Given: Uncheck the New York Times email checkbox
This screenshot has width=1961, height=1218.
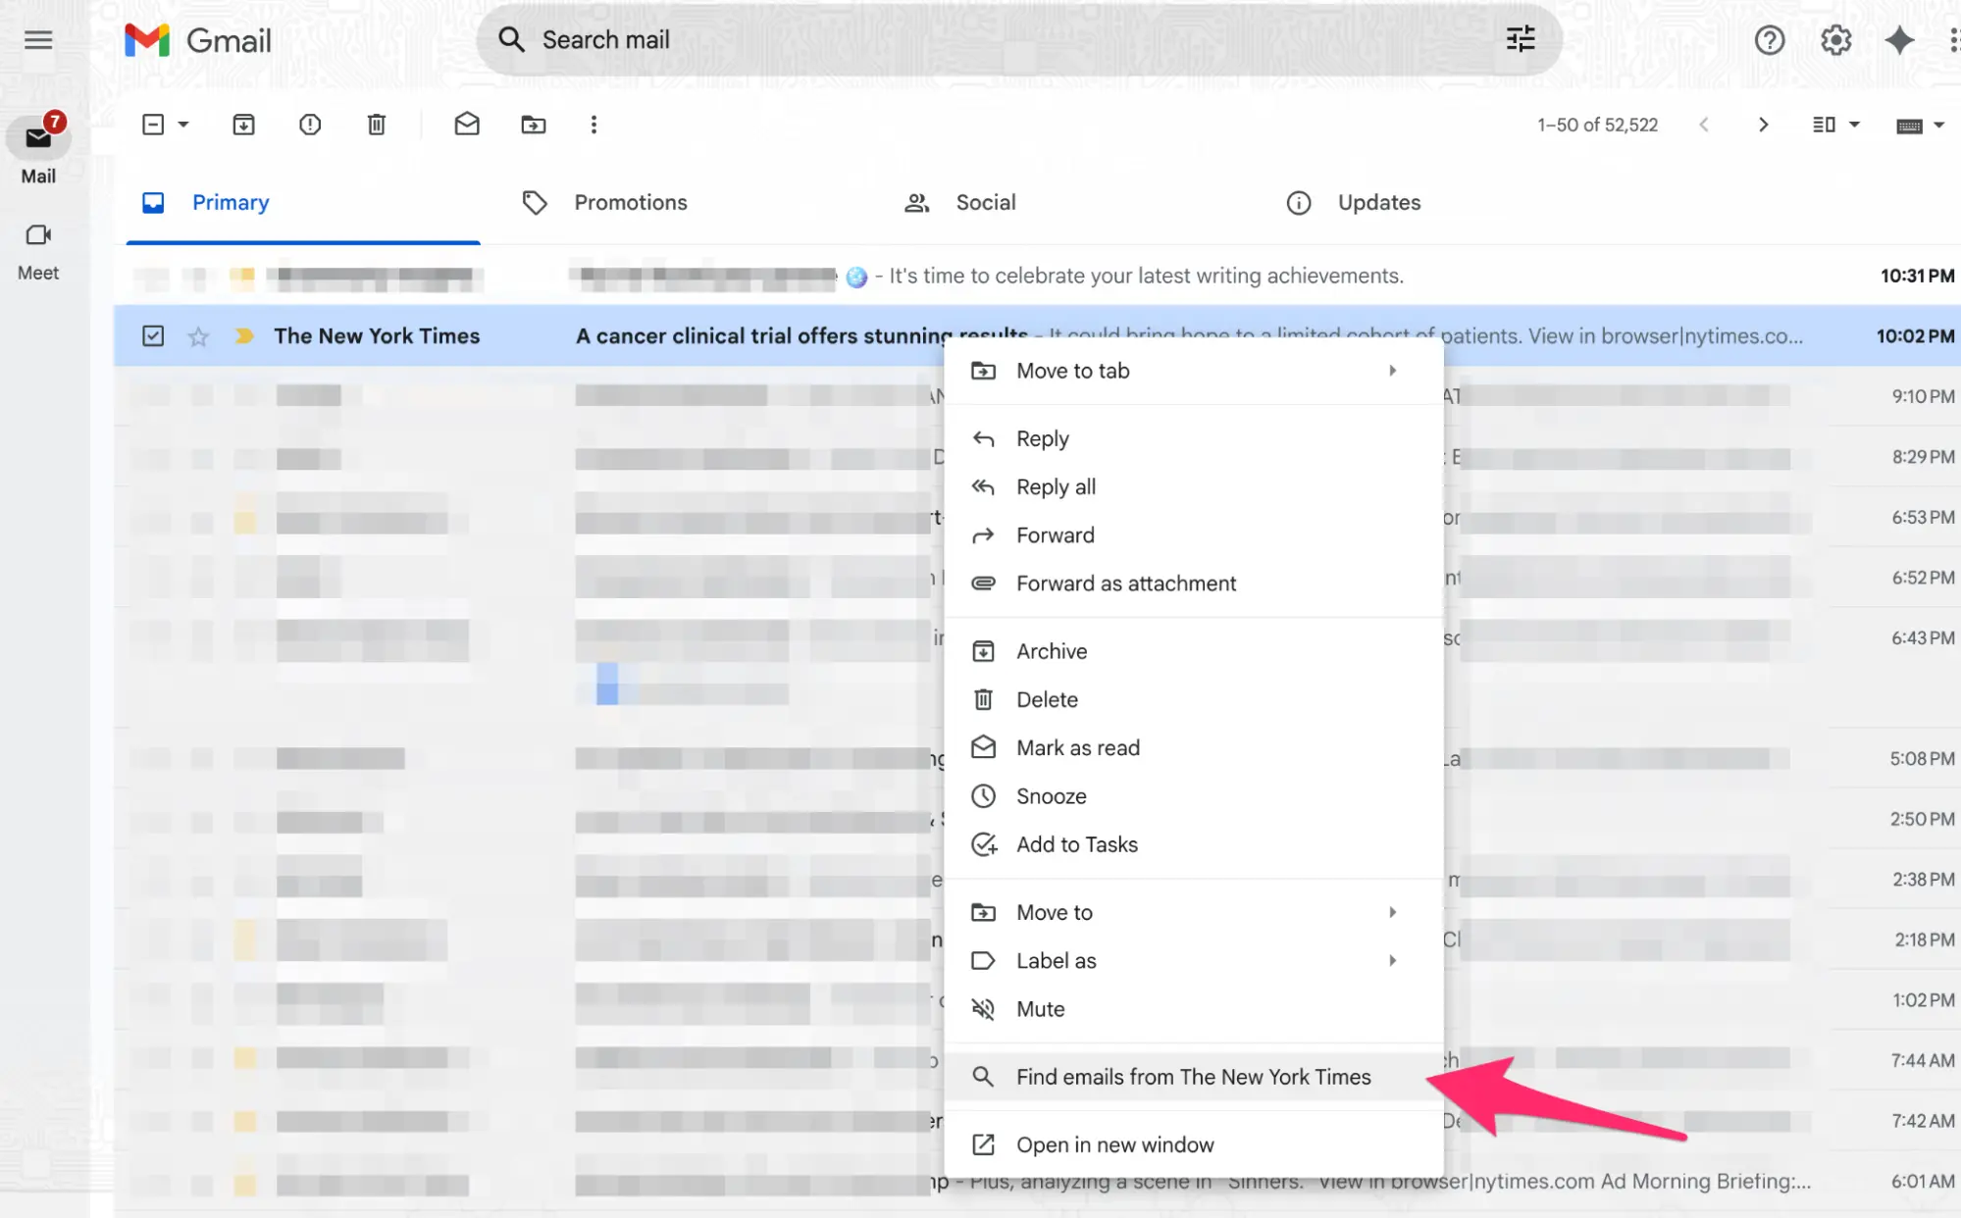Looking at the screenshot, I should [154, 335].
